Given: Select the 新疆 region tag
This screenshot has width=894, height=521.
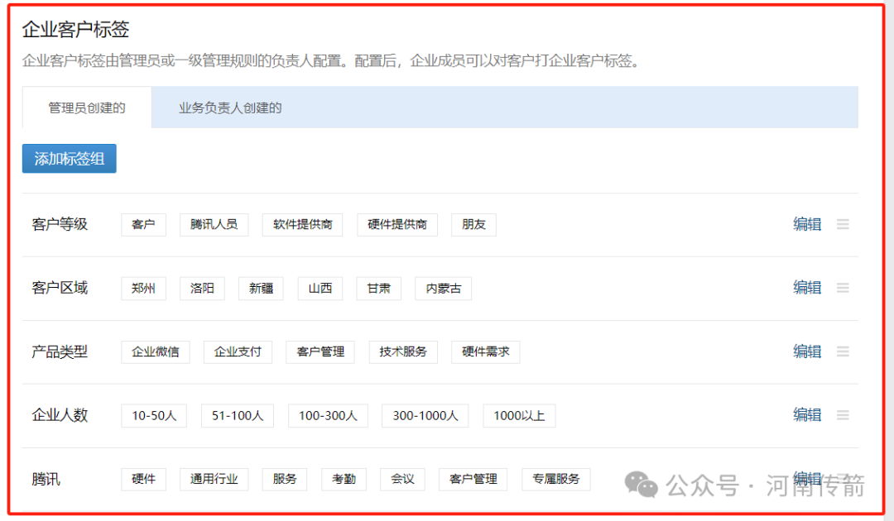Looking at the screenshot, I should pyautogui.click(x=261, y=288).
